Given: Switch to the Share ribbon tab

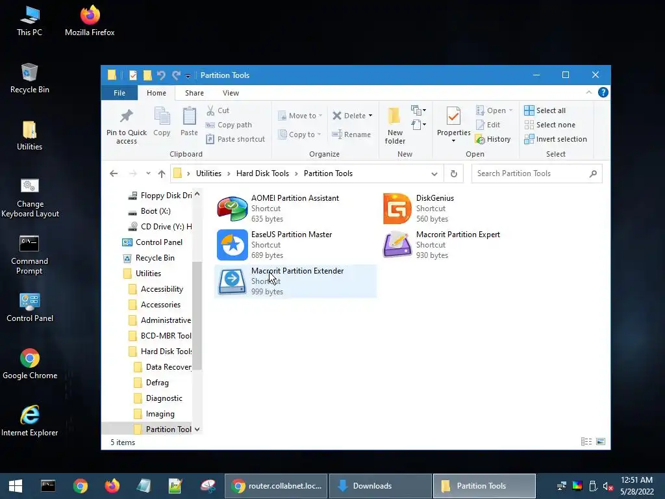Looking at the screenshot, I should tap(194, 93).
